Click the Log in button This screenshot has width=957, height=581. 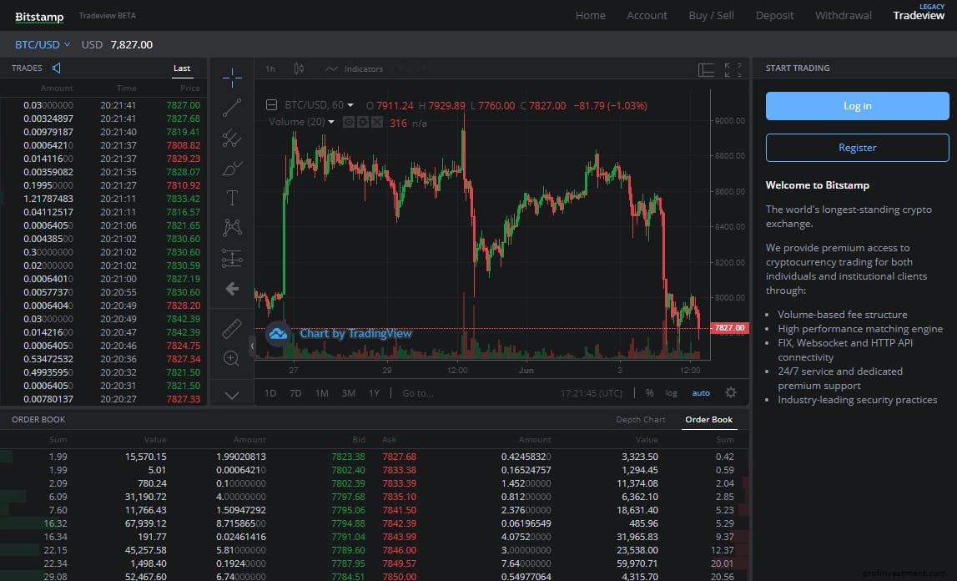pyautogui.click(x=857, y=106)
